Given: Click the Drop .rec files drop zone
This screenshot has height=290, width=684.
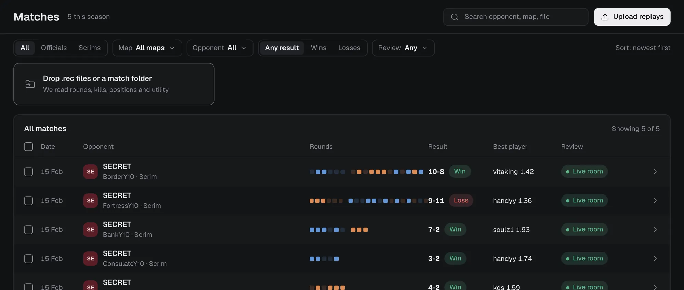Looking at the screenshot, I should pyautogui.click(x=114, y=84).
